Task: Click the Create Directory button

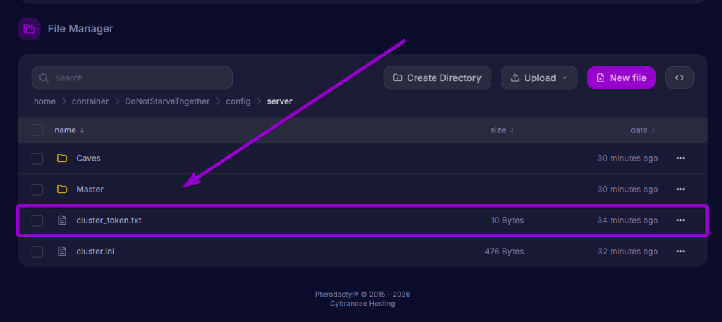Action: click(x=437, y=78)
